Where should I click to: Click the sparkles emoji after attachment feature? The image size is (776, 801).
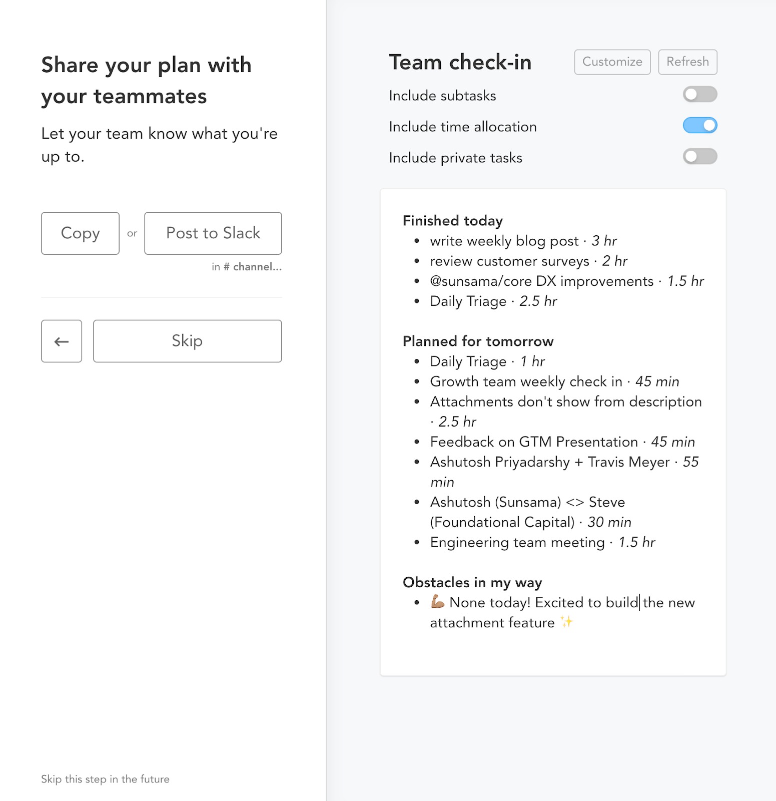point(568,622)
